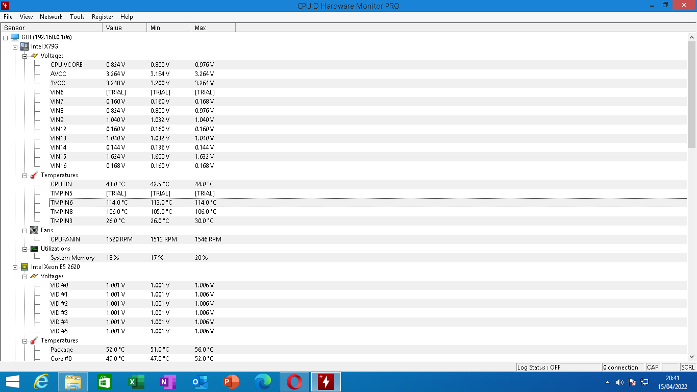Launch Excel from the taskbar
The height and width of the screenshot is (392, 697).
(136, 382)
